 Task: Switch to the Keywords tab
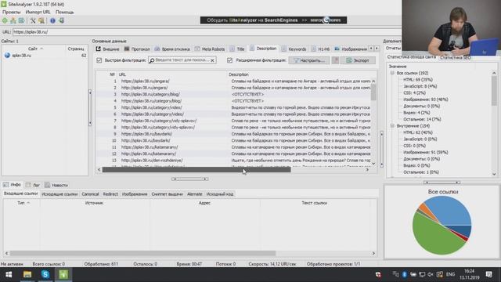[x=294, y=49]
